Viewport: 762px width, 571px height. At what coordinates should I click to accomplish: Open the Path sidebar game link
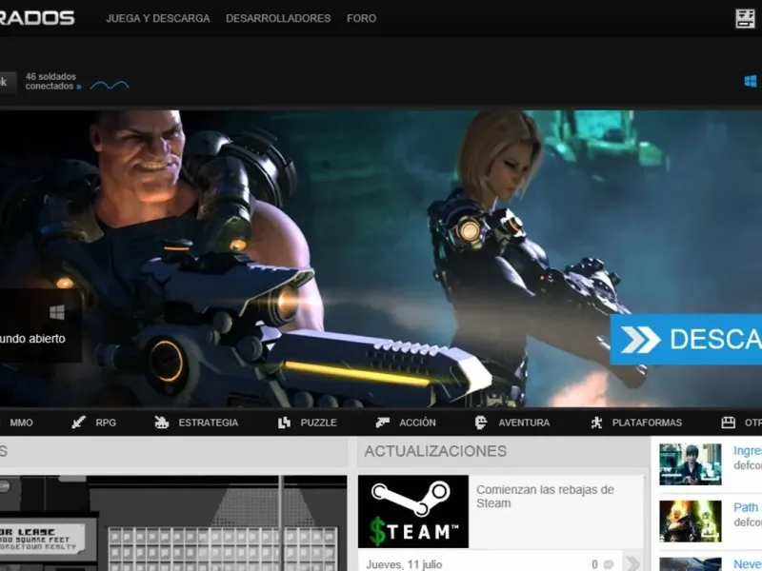[x=746, y=507]
